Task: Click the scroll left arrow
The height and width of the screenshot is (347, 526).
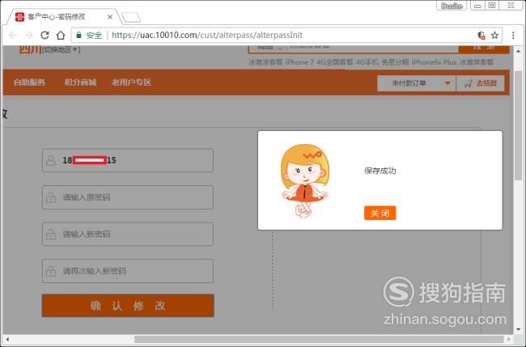Action: (7, 339)
